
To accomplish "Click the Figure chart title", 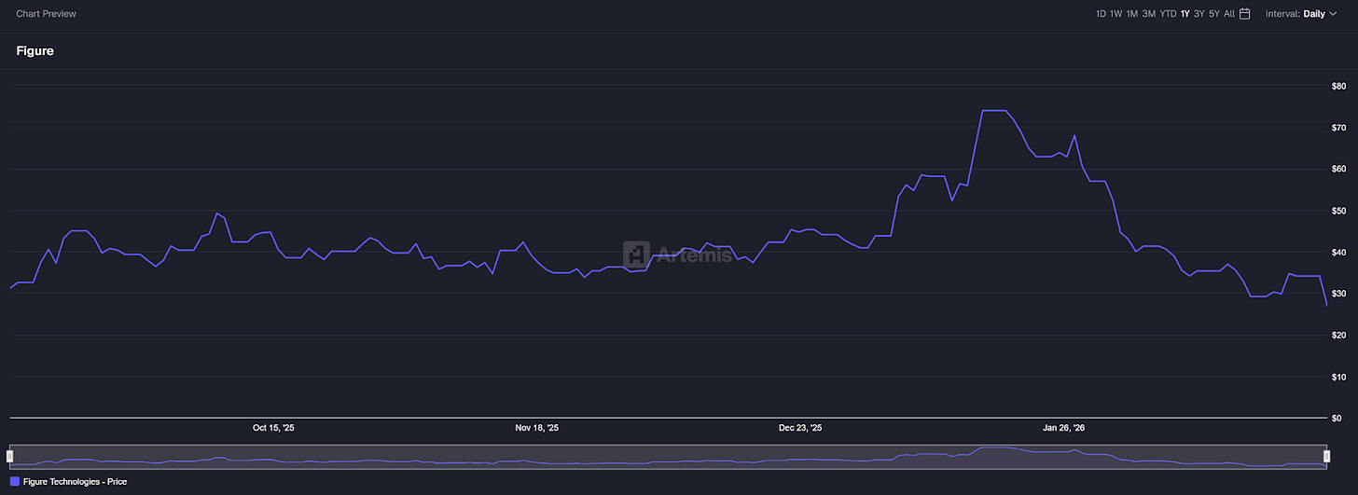I will coord(35,51).
